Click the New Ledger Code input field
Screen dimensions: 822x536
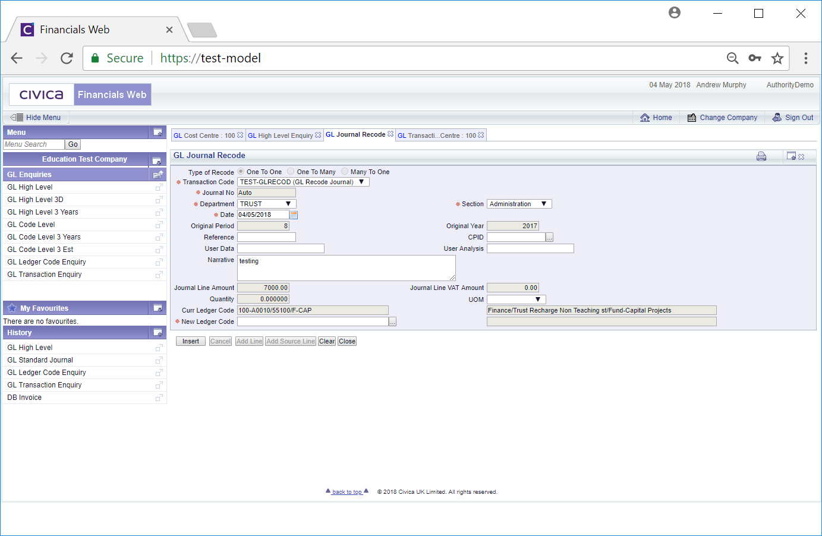pyautogui.click(x=313, y=321)
